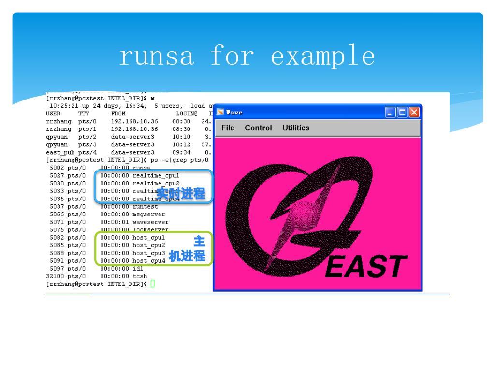Select the terminal line '32100 pts/0 tcsh'
Screen dimensions: 495x371
point(97,276)
